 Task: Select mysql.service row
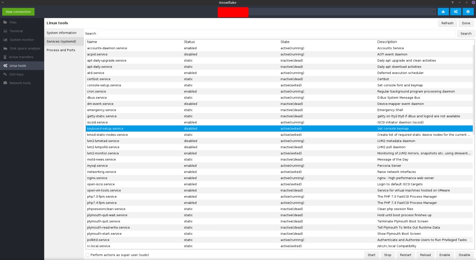pyautogui.click(x=279, y=165)
